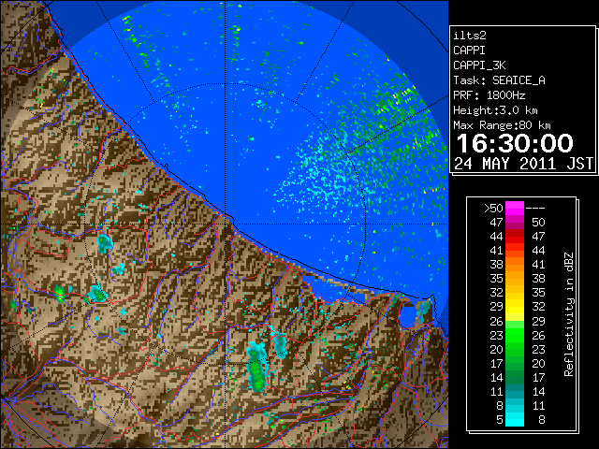The height and width of the screenshot is (449, 599).
Task: Click the legend label "50"
Action: [x=538, y=223]
